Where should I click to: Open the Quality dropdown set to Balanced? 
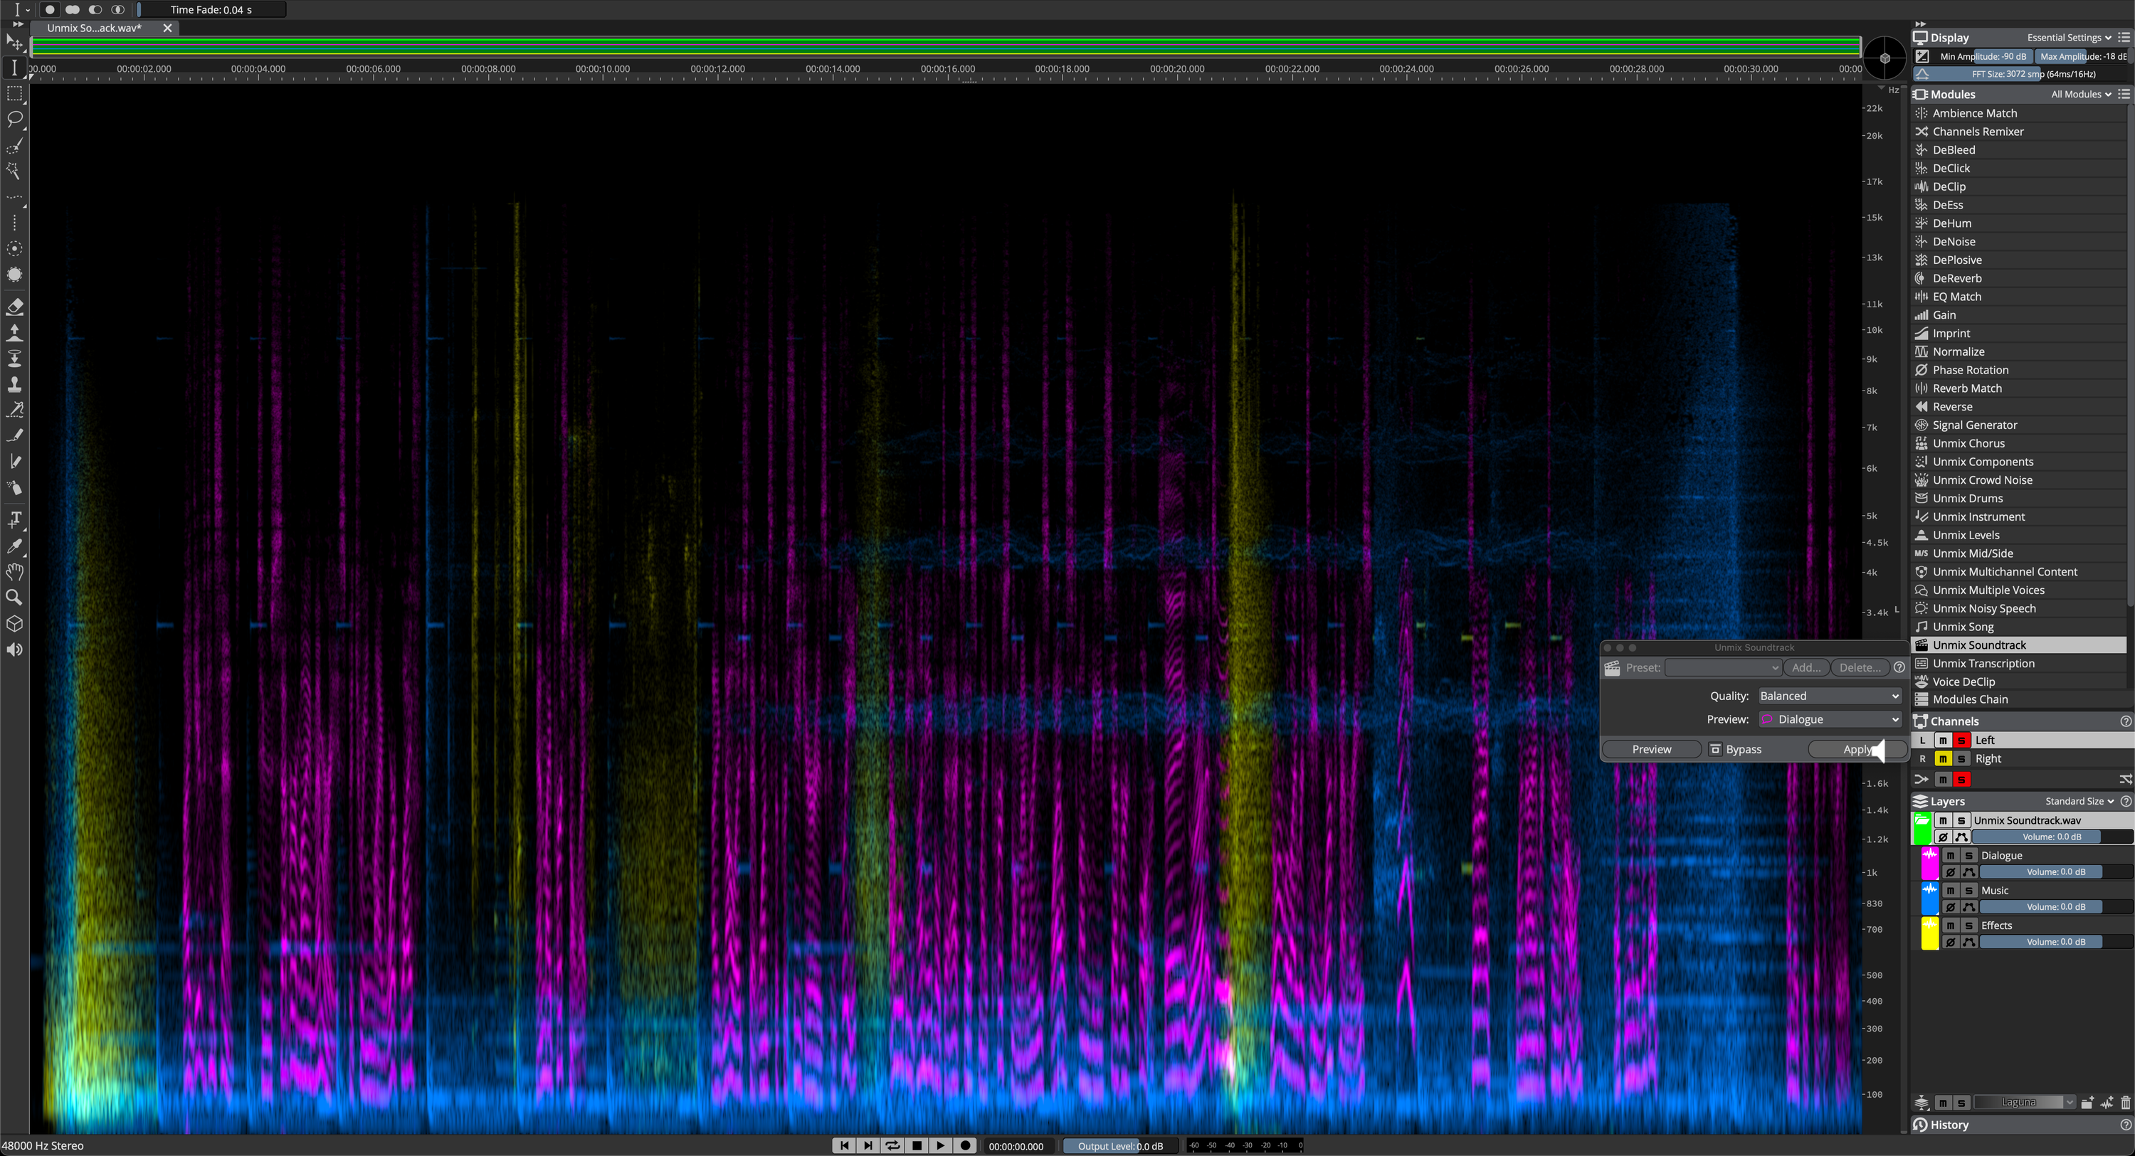pyautogui.click(x=1828, y=696)
